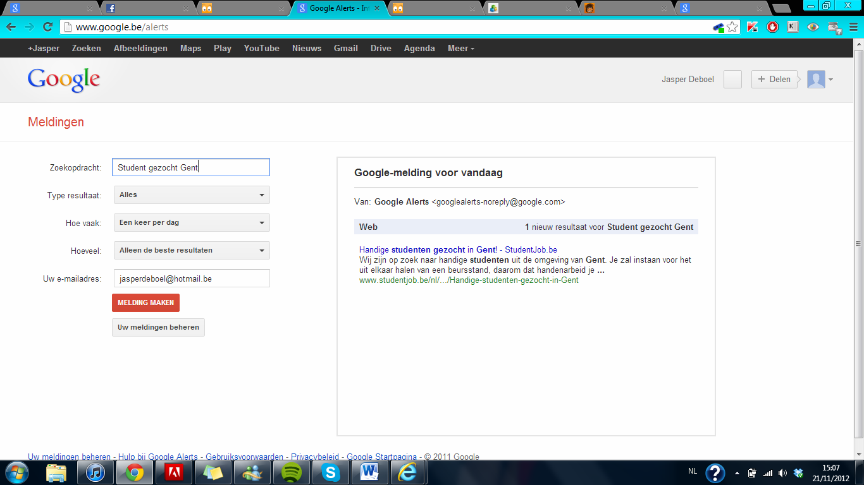The width and height of the screenshot is (864, 485).
Task: Switch to Microsoft Word in the taskbar
Action: tap(369, 472)
